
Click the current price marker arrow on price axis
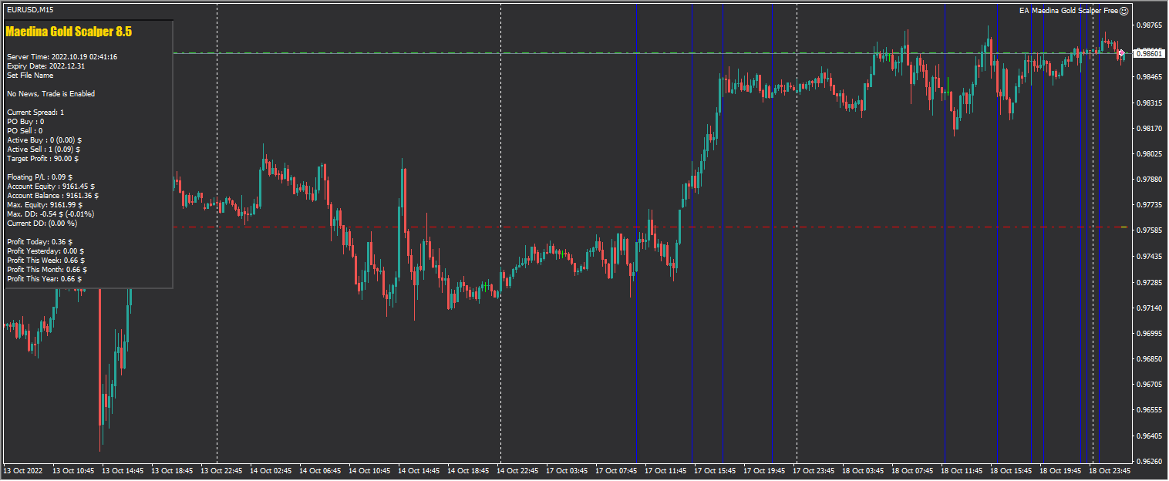coord(1121,52)
